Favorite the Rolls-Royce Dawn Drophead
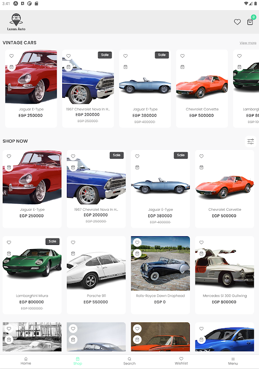Image resolution: width=259 pixels, height=369 pixels. click(137, 243)
